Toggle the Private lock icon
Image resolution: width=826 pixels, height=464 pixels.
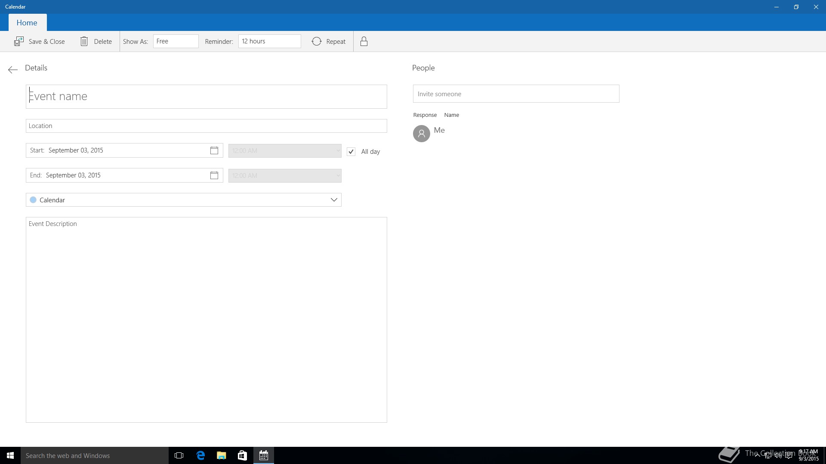click(364, 41)
